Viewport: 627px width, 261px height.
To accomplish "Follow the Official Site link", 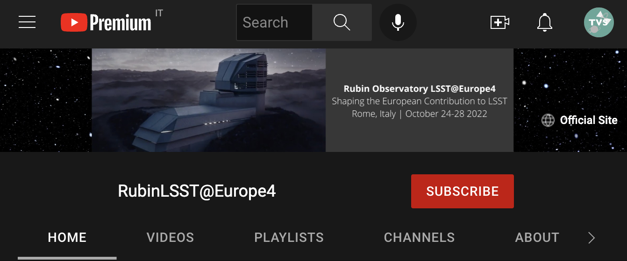I will tap(589, 120).
